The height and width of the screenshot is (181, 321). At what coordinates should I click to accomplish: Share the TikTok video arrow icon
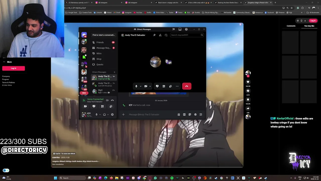[248, 109]
